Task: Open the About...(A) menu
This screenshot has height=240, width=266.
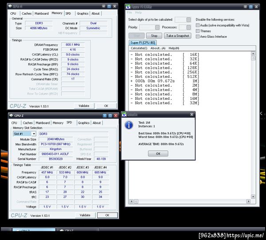Action: pos(158,48)
